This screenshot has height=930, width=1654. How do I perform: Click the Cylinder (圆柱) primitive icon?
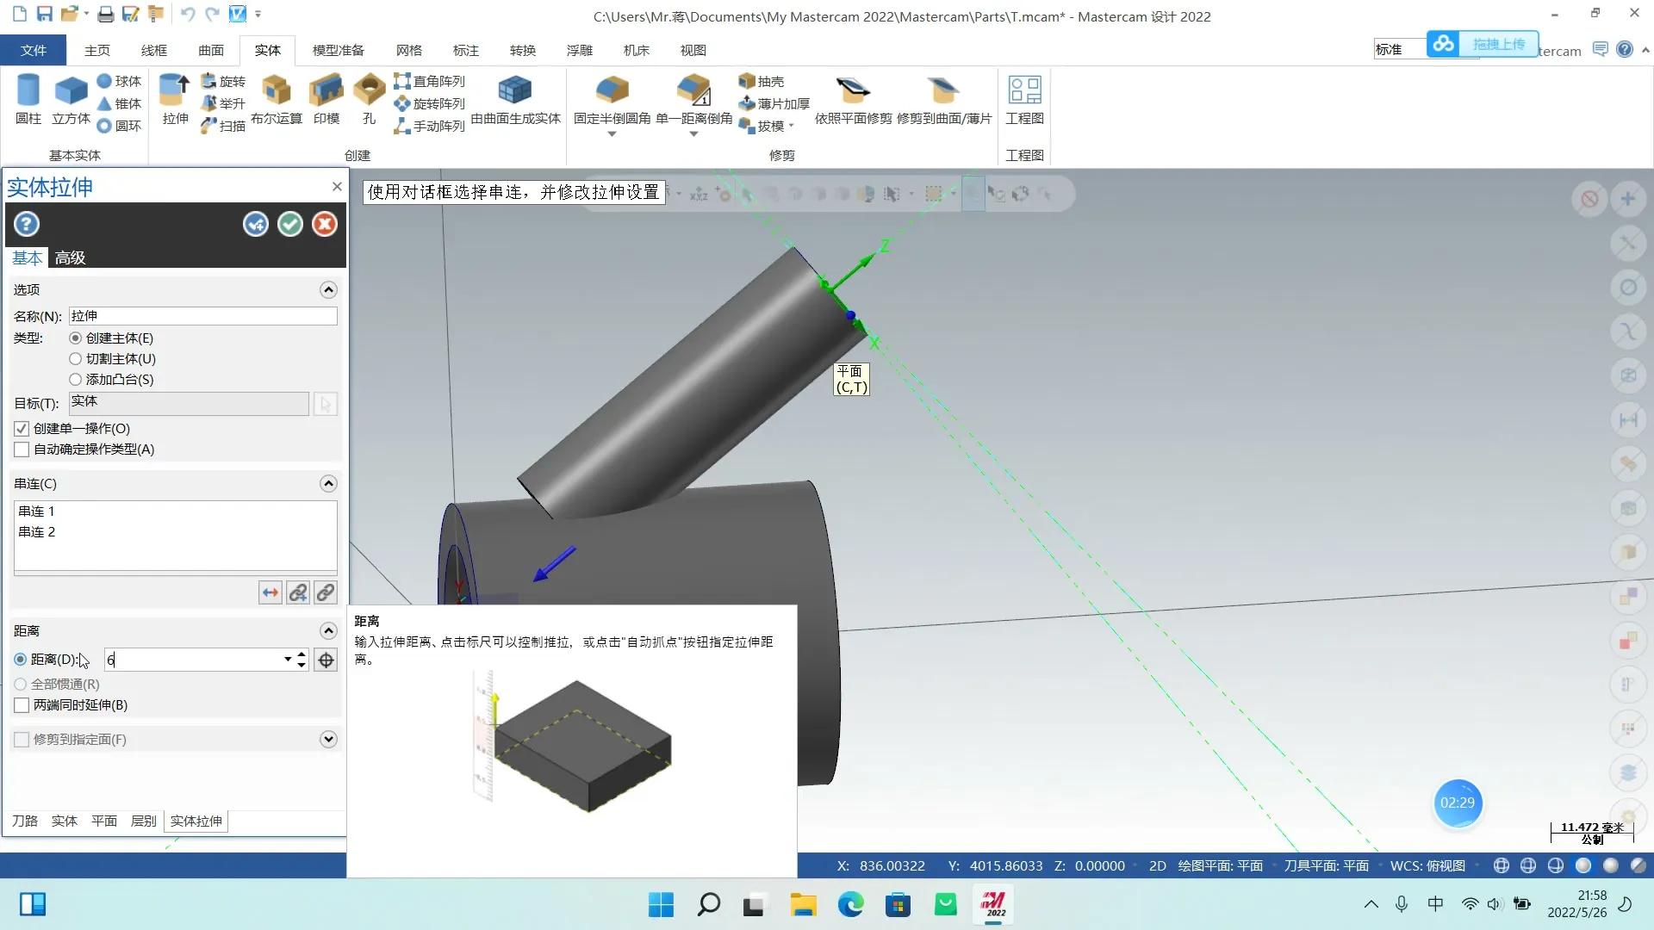28,90
